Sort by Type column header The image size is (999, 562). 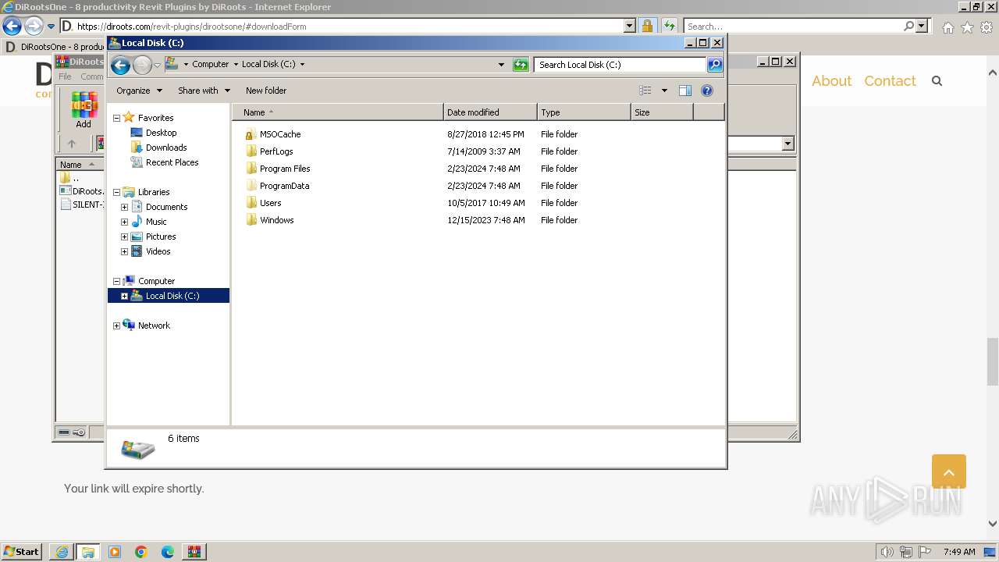[x=584, y=112]
